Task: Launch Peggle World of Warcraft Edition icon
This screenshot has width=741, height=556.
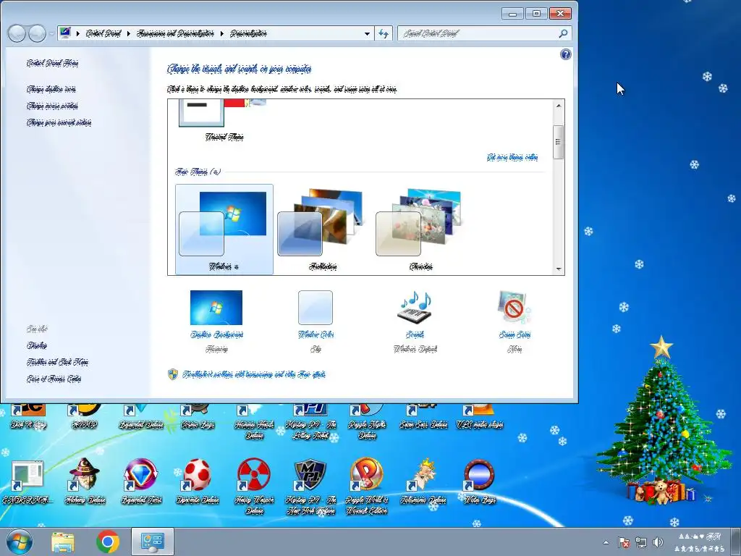Action: pos(367,486)
